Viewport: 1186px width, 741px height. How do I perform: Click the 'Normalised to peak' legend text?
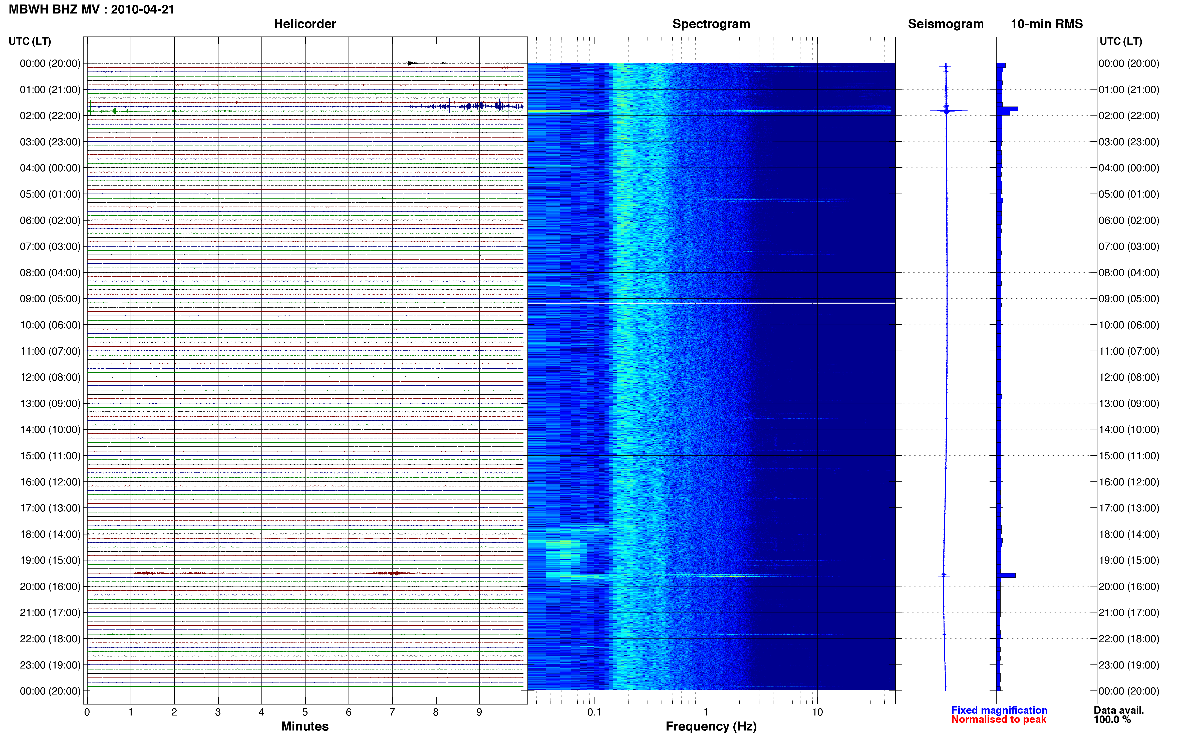[x=998, y=719]
